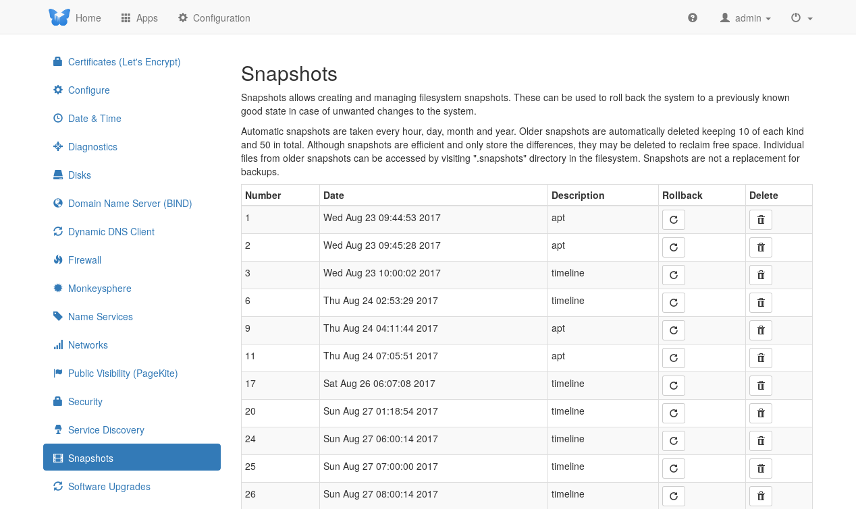Click the FreedomBox butterfly logo

59,18
